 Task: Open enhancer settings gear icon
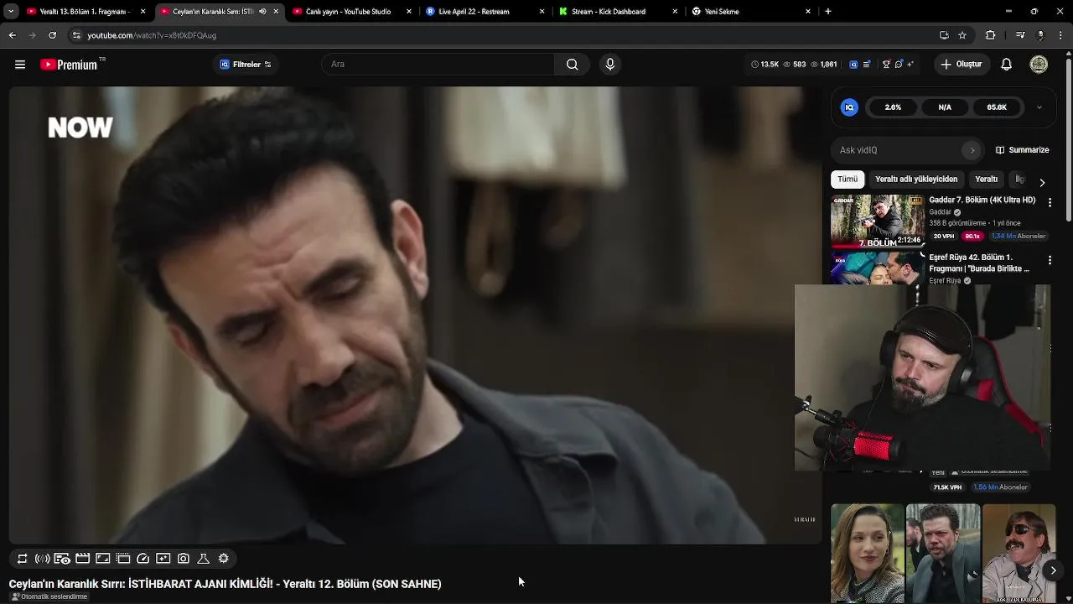224,559
